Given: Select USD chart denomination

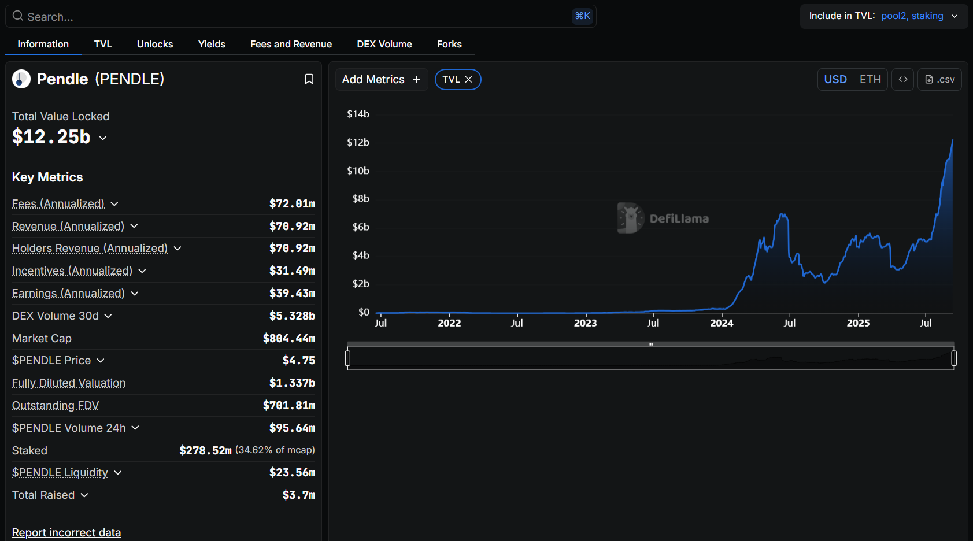Looking at the screenshot, I should [835, 80].
